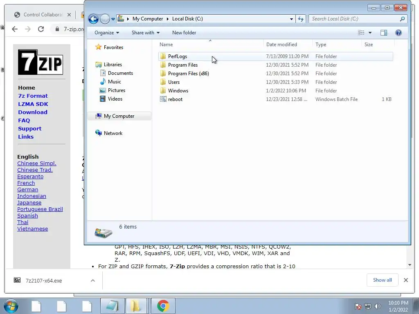The image size is (419, 314).
Task: Open the Documents library
Action: click(120, 73)
